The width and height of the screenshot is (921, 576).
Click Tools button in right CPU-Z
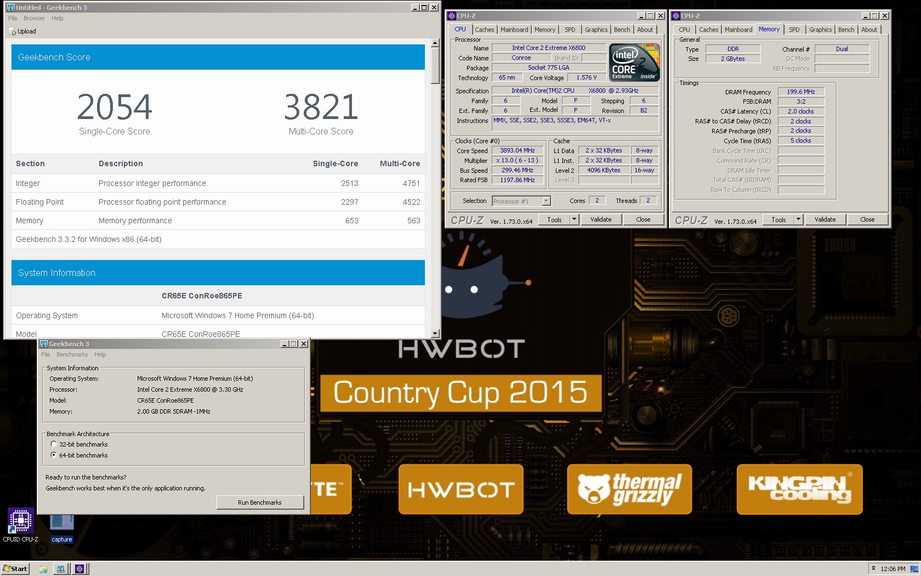click(778, 219)
